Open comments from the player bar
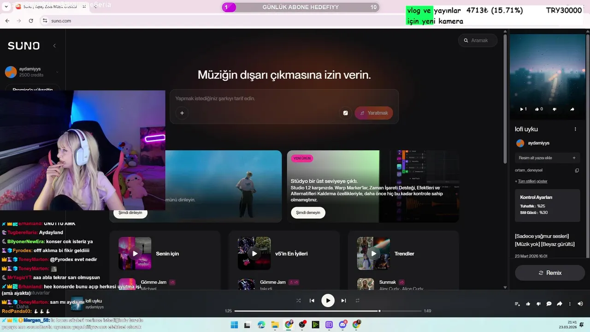This screenshot has height=332, width=590. 549,304
